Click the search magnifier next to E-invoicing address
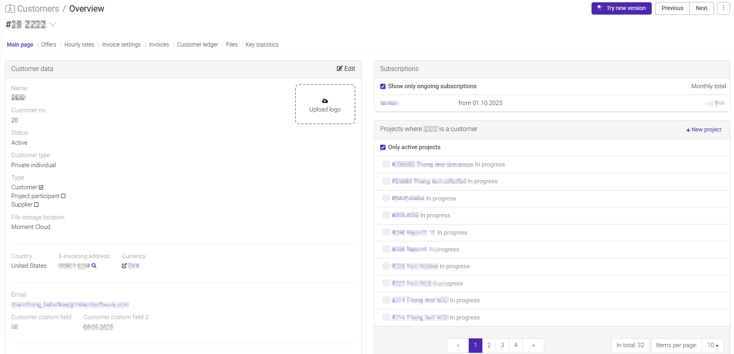This screenshot has height=354, width=734. tap(94, 265)
